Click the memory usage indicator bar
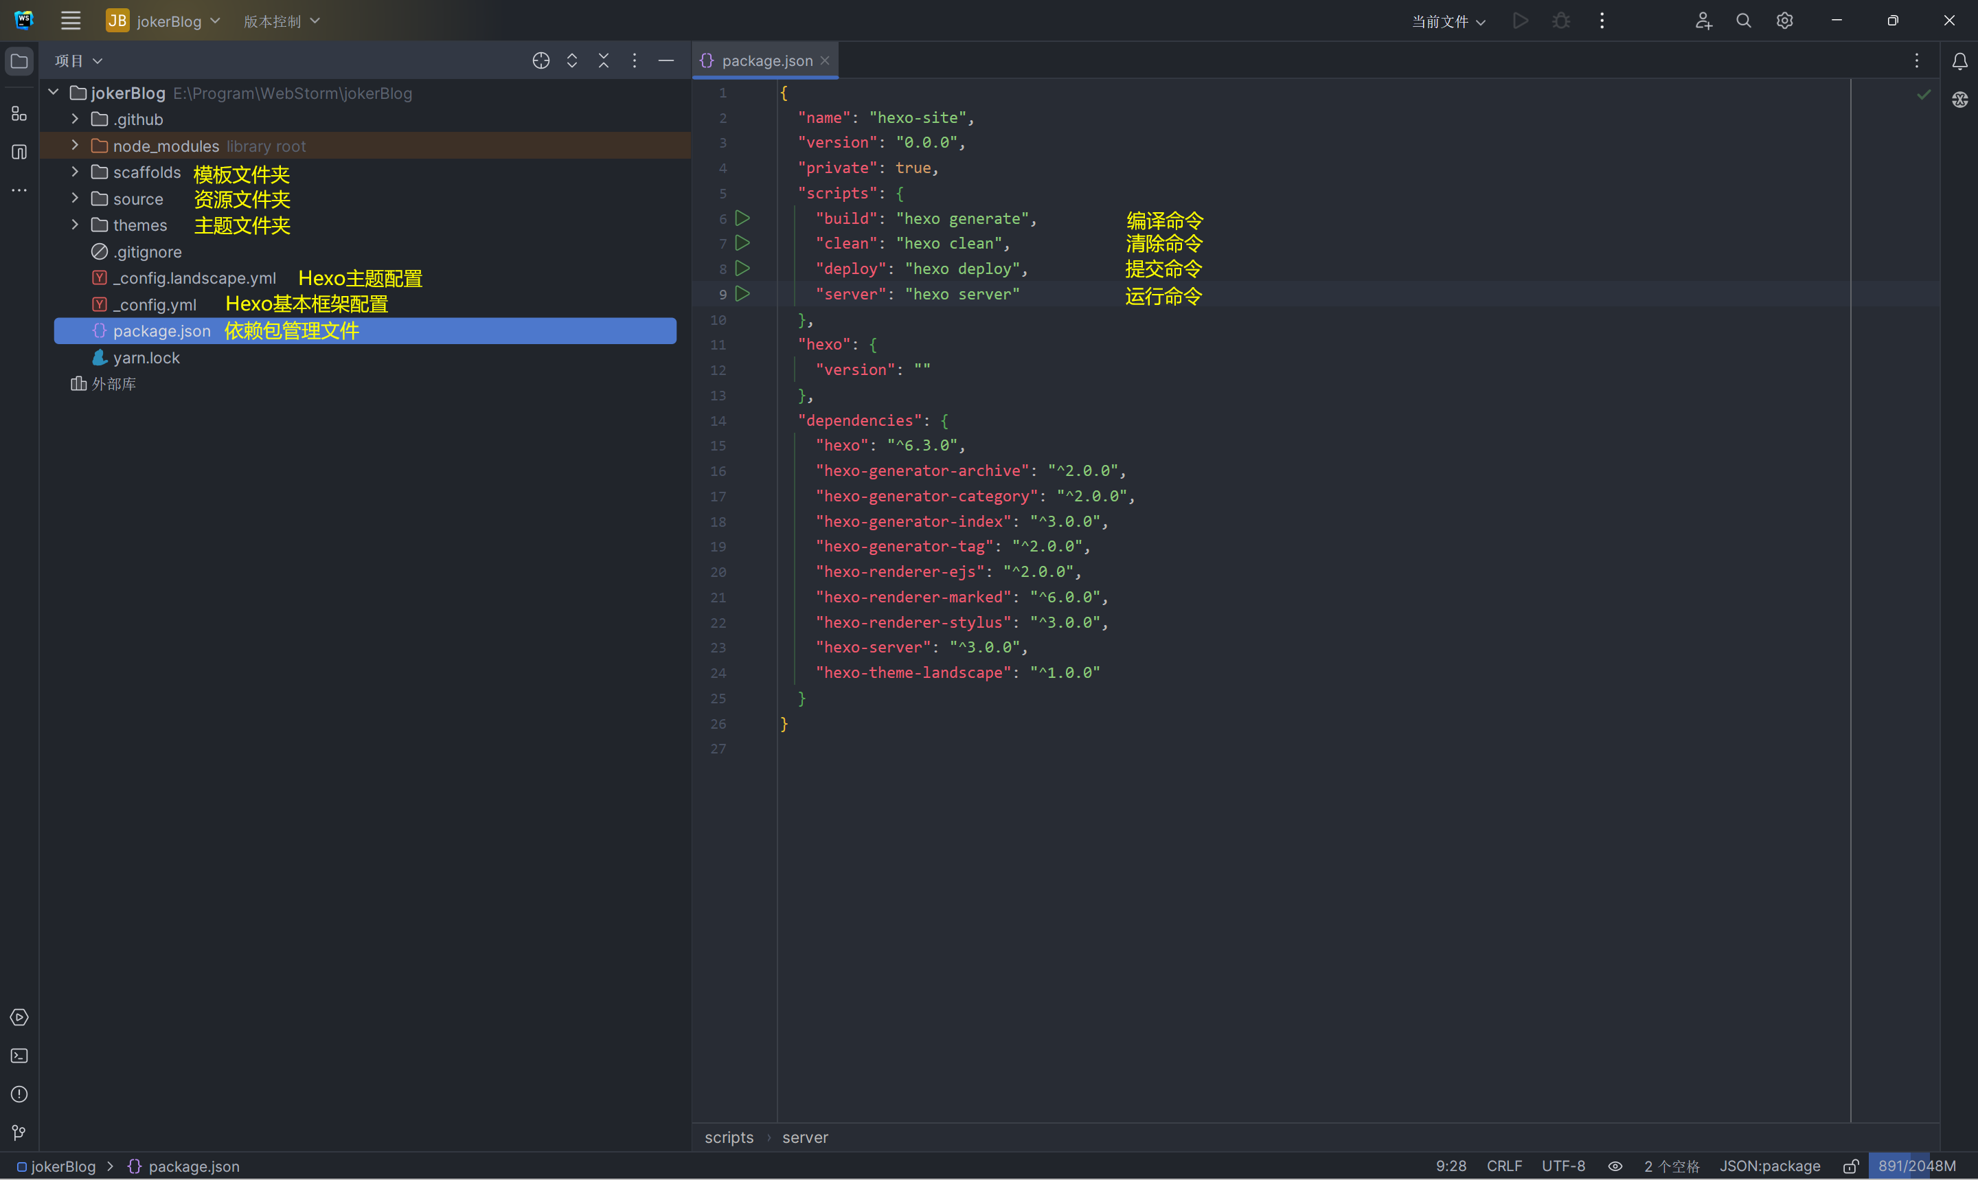The image size is (1978, 1180). pyautogui.click(x=1916, y=1166)
